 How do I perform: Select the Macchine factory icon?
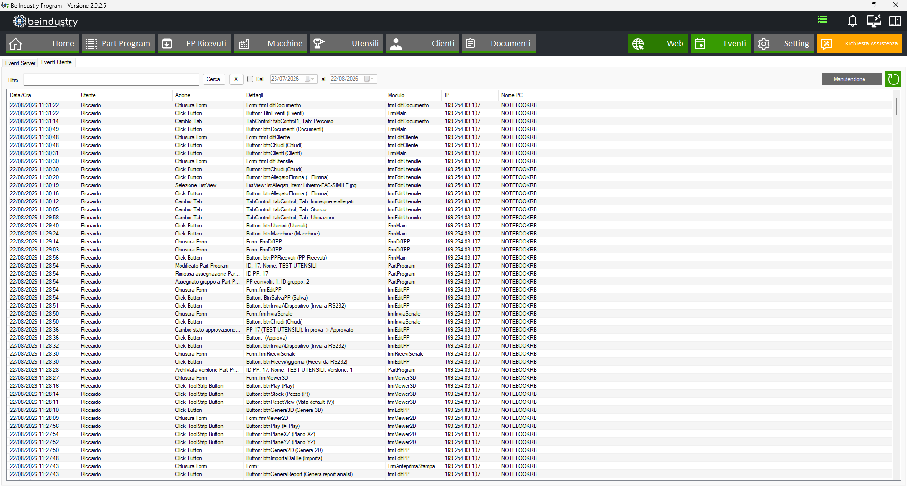(244, 43)
